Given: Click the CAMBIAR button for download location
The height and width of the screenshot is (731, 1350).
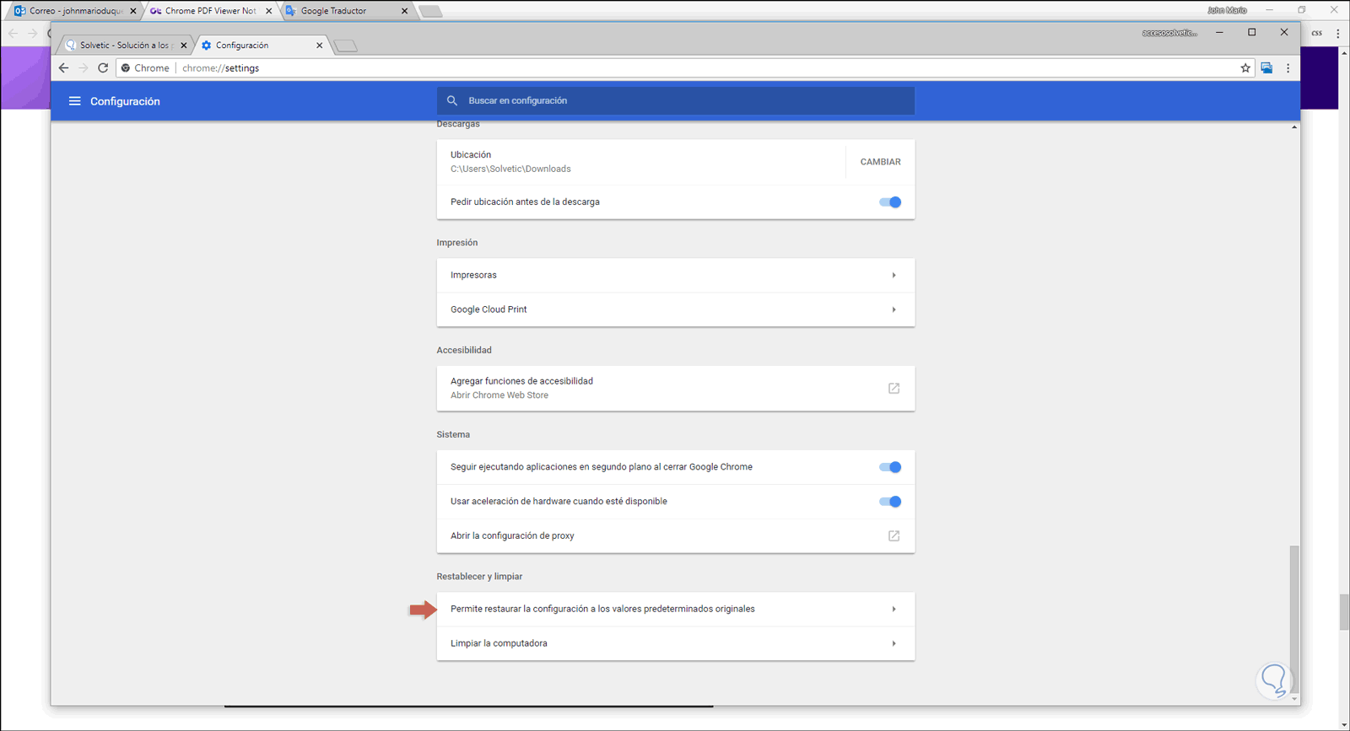Looking at the screenshot, I should pos(880,162).
